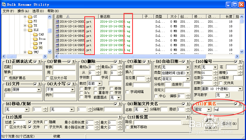Reset section (1)正则表达式 with R button
The height and width of the screenshot is (140, 246).
[39, 62]
